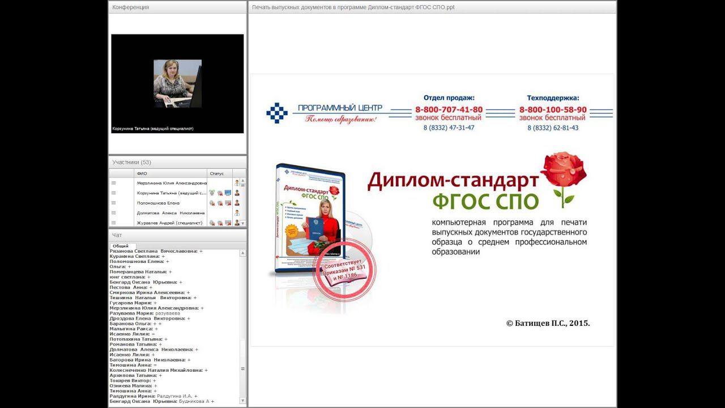Select participant name Журавлев Андрей (специалист) in list
Viewport: 725px width, 408px height.
(x=169, y=223)
